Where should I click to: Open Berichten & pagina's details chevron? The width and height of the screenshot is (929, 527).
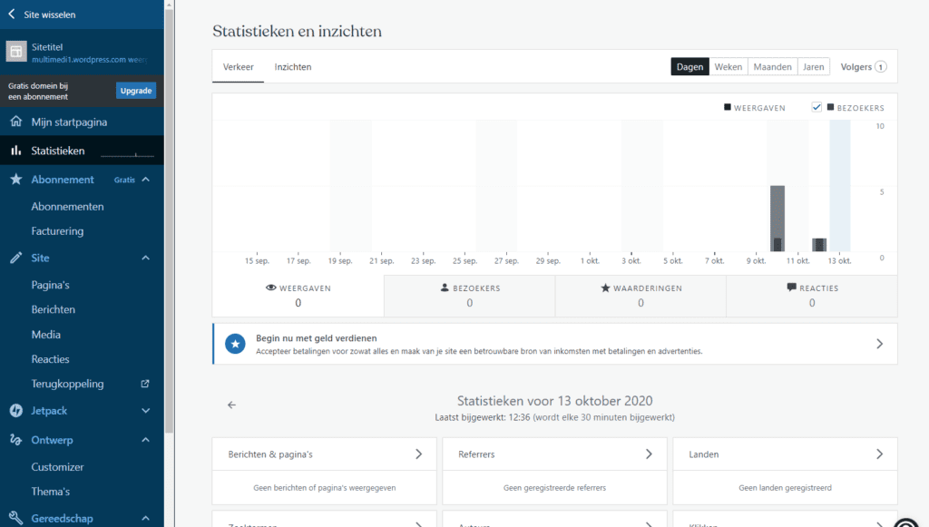pos(419,454)
